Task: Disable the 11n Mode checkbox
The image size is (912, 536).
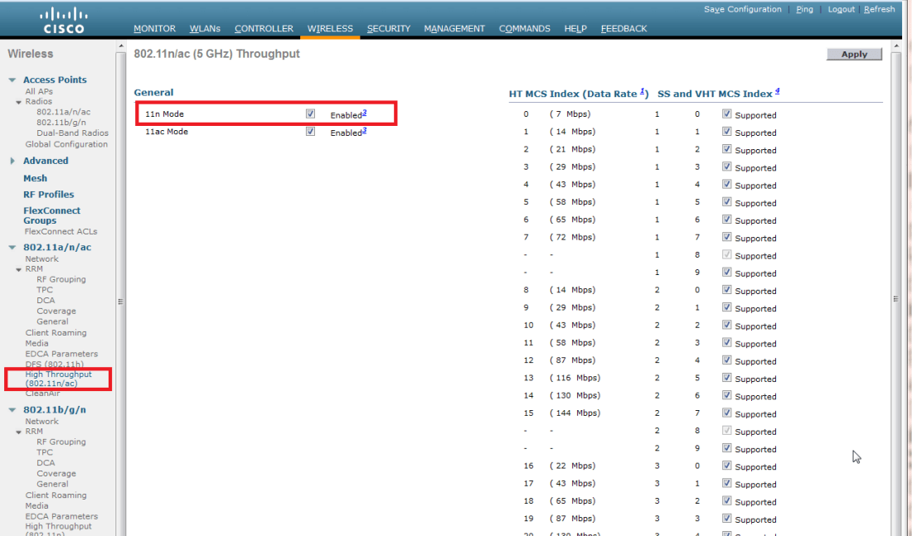Action: coord(310,113)
